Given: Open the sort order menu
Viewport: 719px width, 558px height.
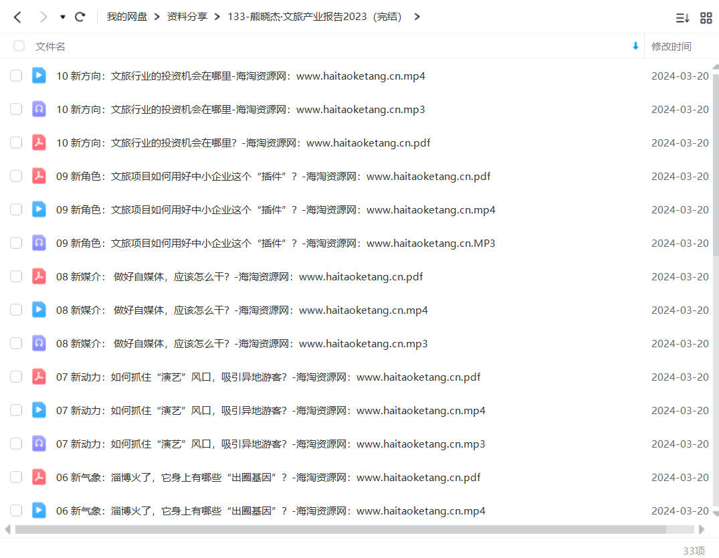Looking at the screenshot, I should click(x=682, y=18).
